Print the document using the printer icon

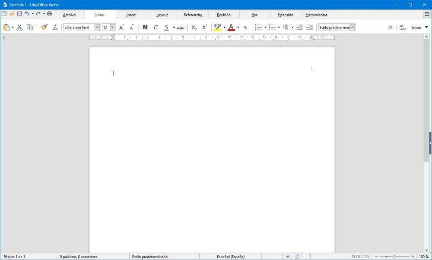(49, 14)
